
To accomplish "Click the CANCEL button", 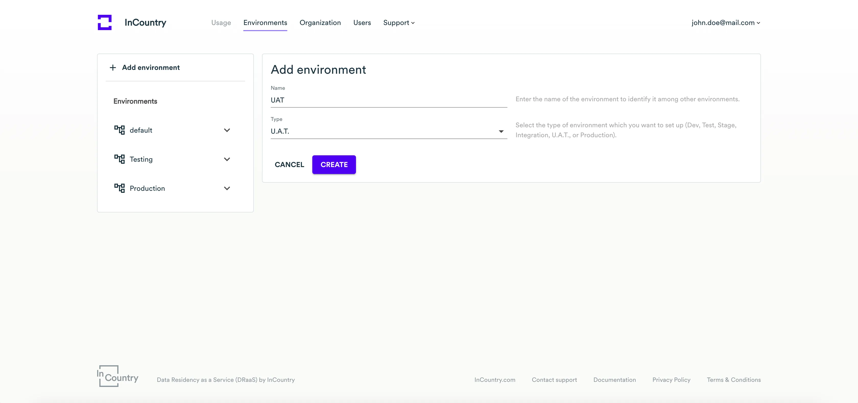I will [289, 165].
